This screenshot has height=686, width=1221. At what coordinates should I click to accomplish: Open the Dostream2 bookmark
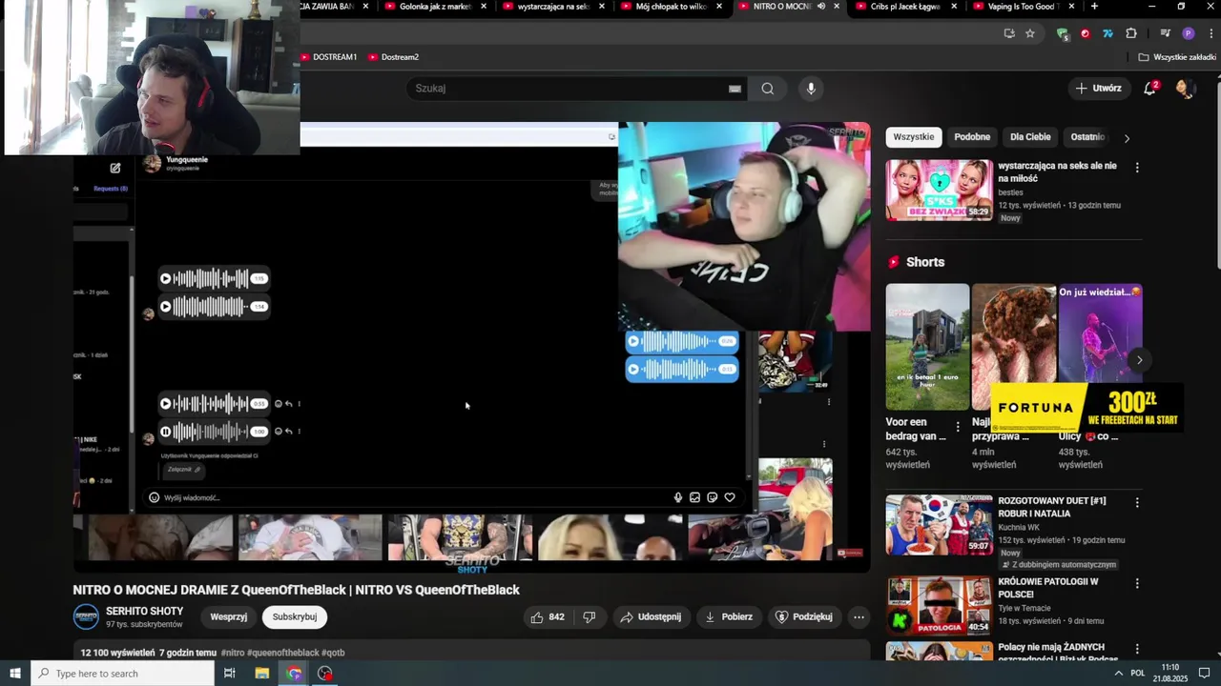(394, 57)
